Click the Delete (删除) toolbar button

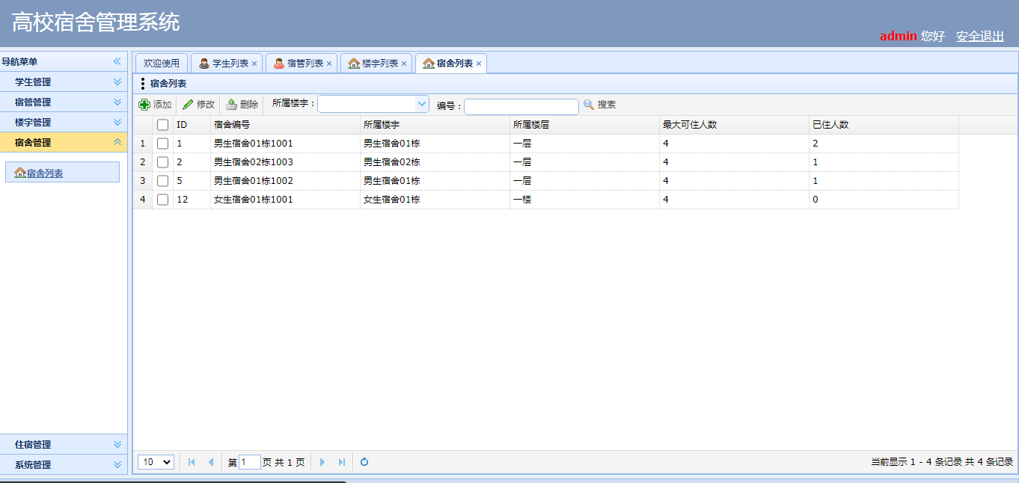[242, 105]
